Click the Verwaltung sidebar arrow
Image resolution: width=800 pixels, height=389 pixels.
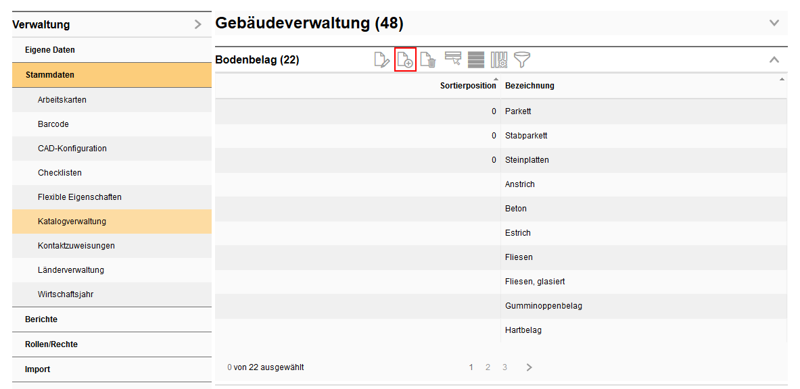[197, 25]
